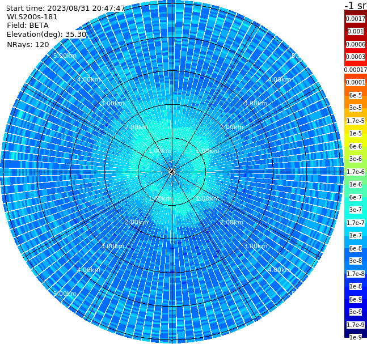Image resolution: width=367 pixels, height=344 pixels.
Task: Click the 1.7e-6 colorbar label
Action: (x=356, y=172)
